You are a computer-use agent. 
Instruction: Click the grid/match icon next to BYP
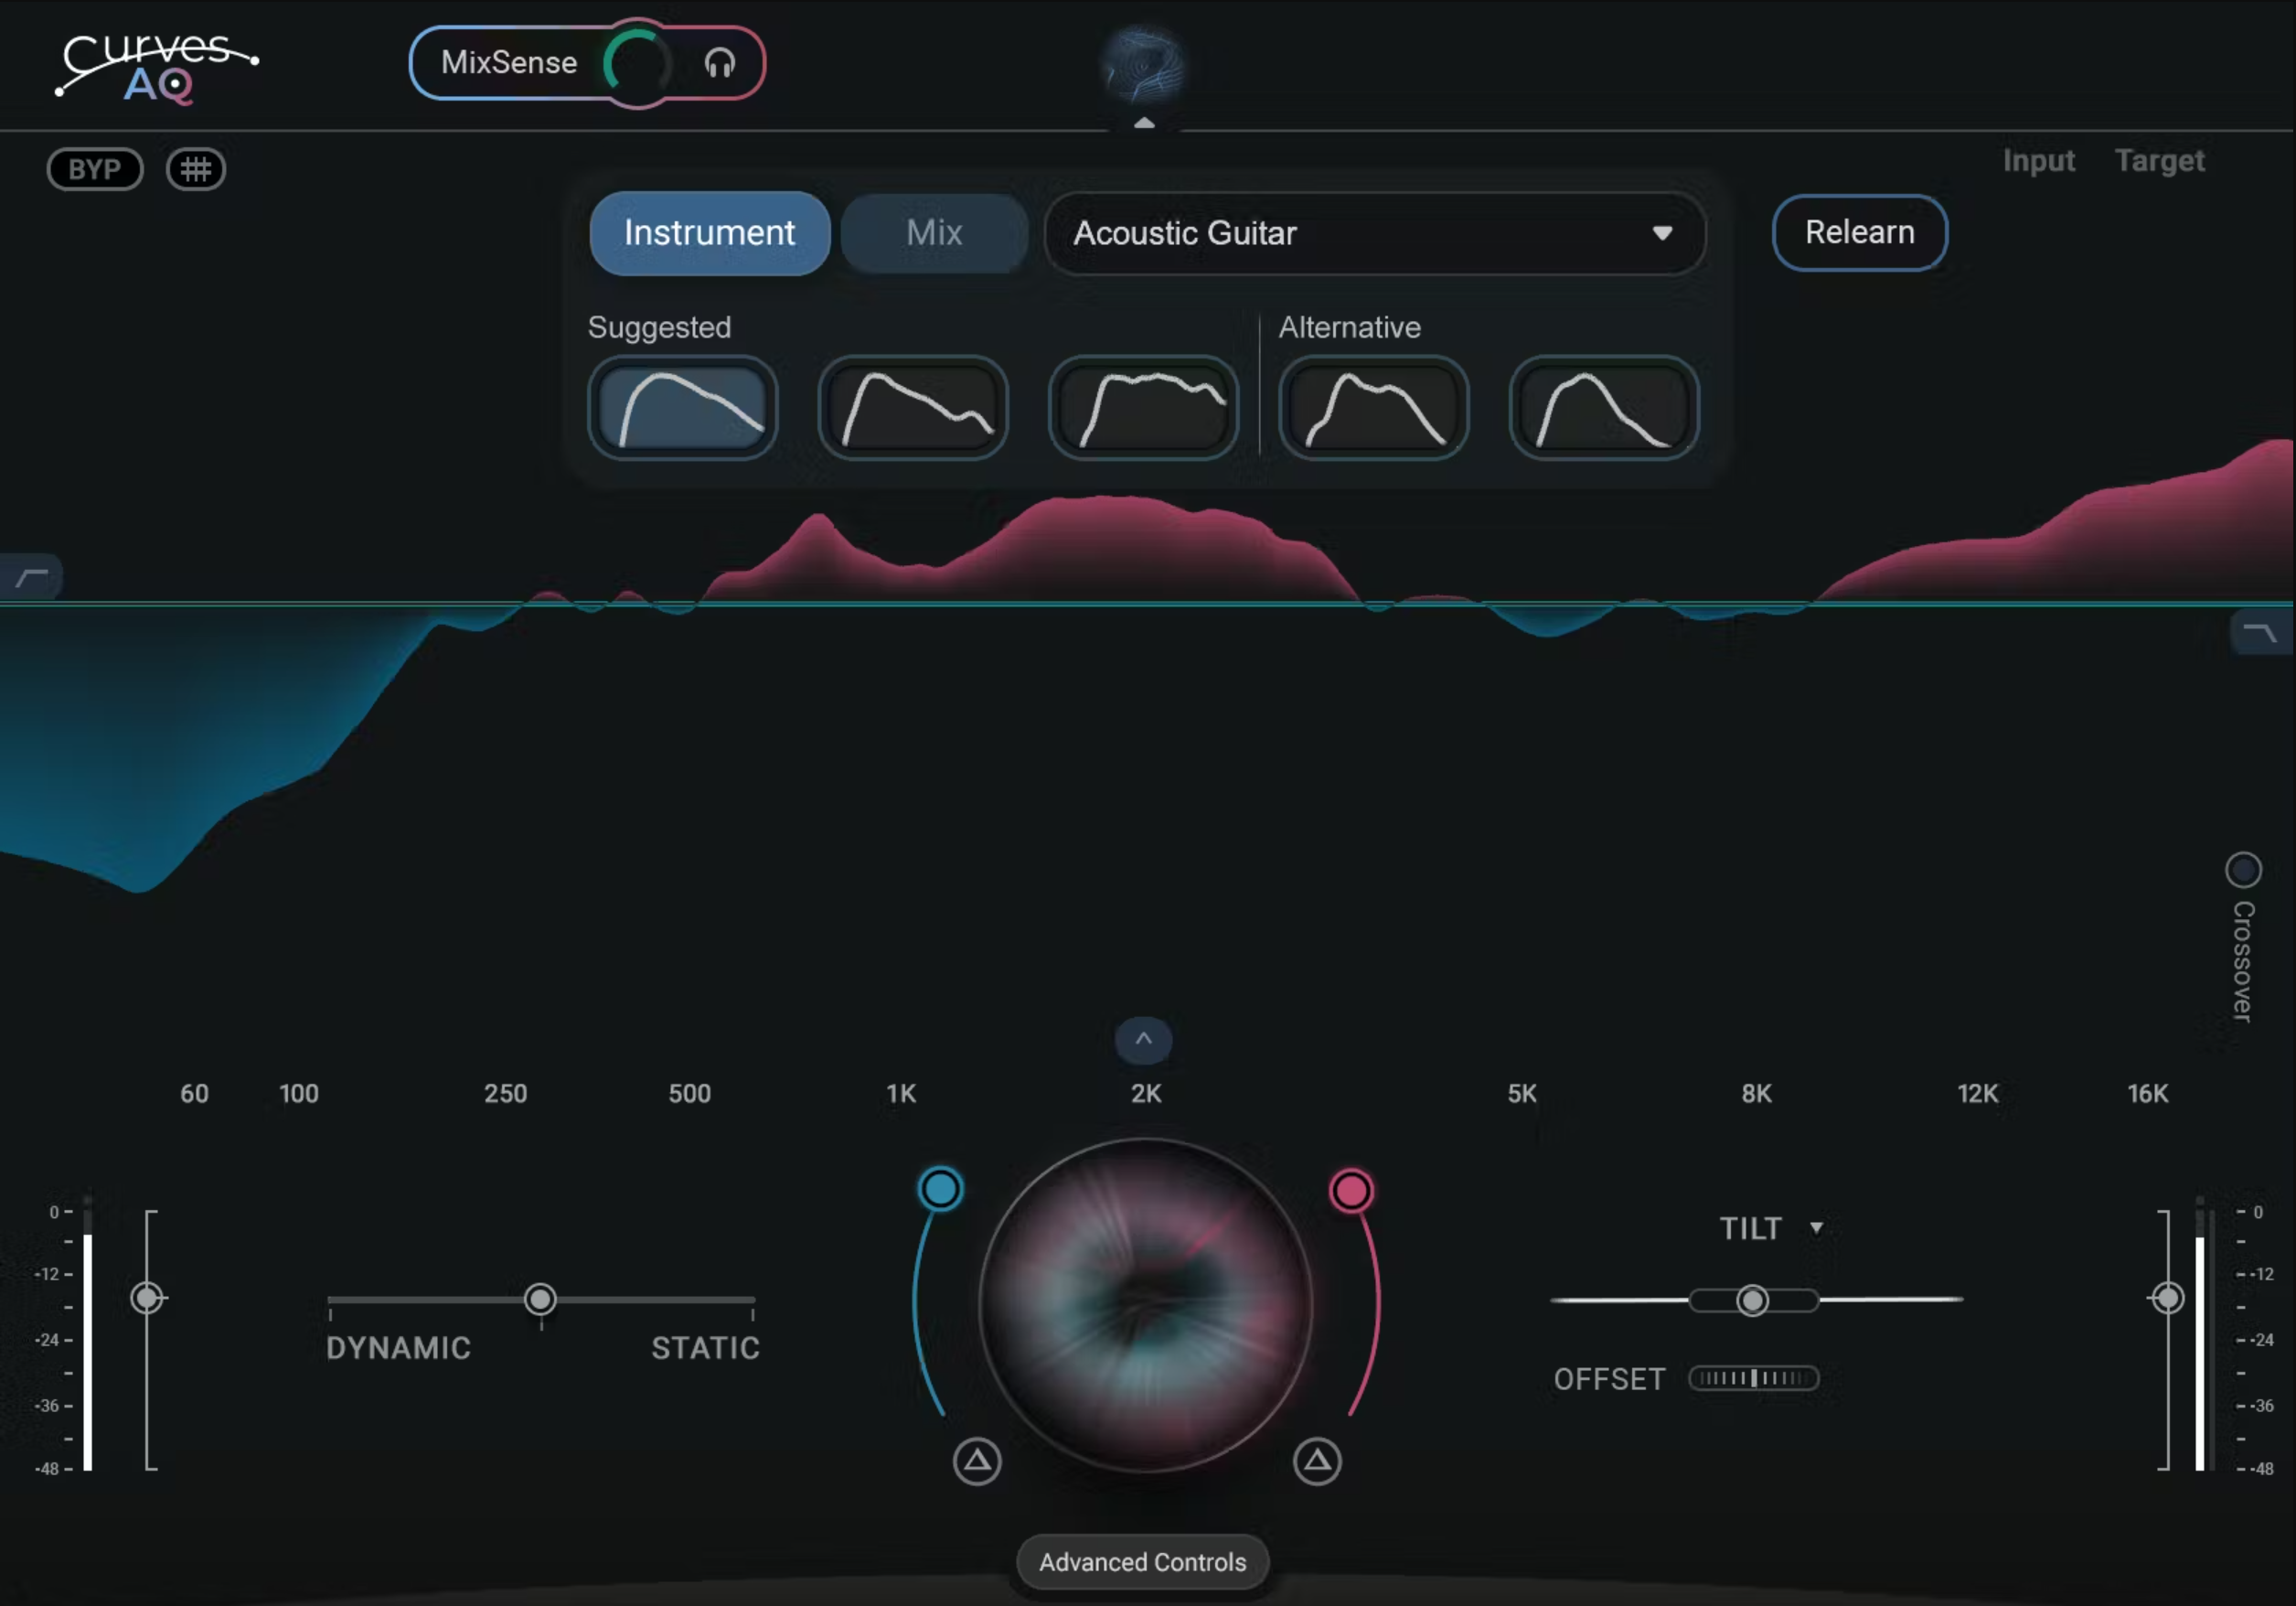tap(196, 169)
